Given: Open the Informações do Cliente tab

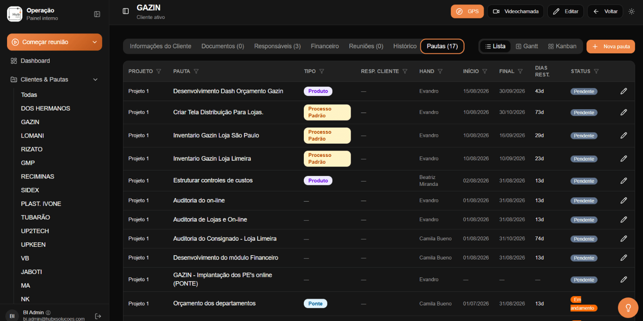Looking at the screenshot, I should tap(160, 46).
